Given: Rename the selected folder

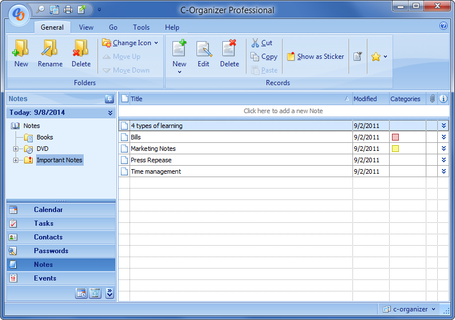Looking at the screenshot, I should pyautogui.click(x=50, y=54).
